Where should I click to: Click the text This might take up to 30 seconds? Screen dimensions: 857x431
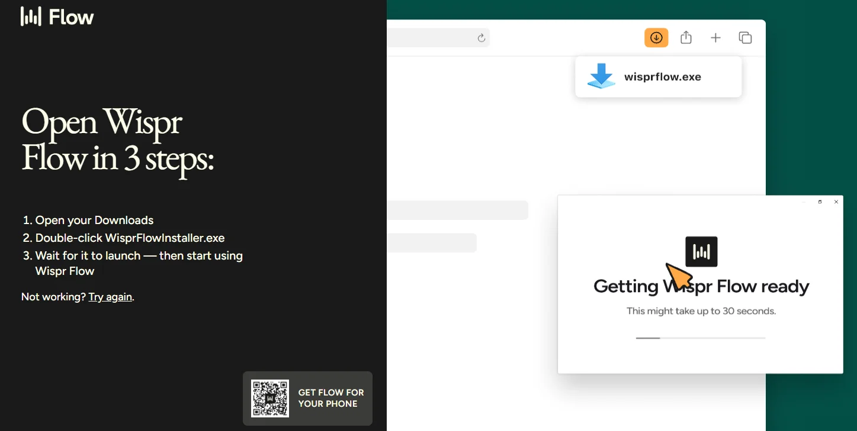click(701, 311)
